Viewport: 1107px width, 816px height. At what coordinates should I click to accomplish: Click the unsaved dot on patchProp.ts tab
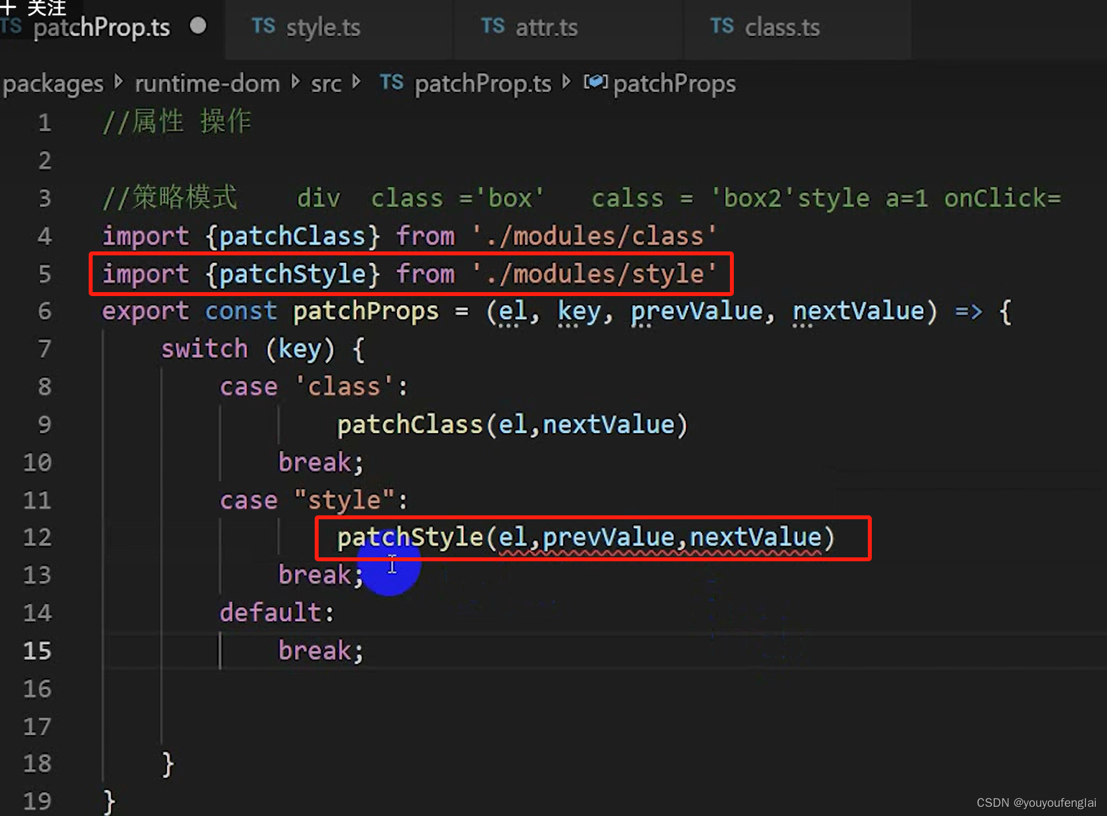point(198,26)
